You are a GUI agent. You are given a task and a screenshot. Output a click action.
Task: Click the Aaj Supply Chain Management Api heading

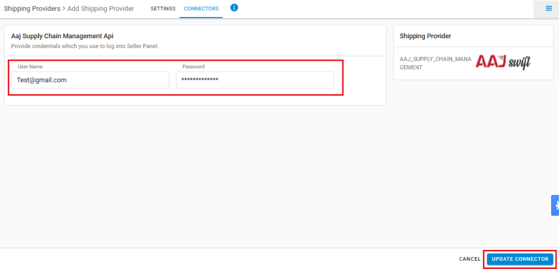pyautogui.click(x=62, y=36)
